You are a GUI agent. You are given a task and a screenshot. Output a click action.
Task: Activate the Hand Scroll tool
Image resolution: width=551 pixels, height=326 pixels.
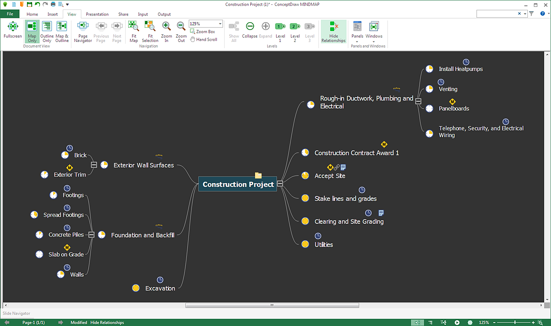coord(204,39)
